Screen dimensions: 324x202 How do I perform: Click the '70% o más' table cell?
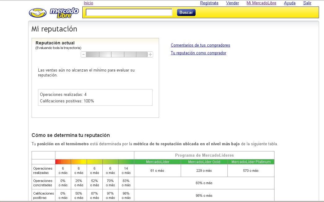pos(110,183)
